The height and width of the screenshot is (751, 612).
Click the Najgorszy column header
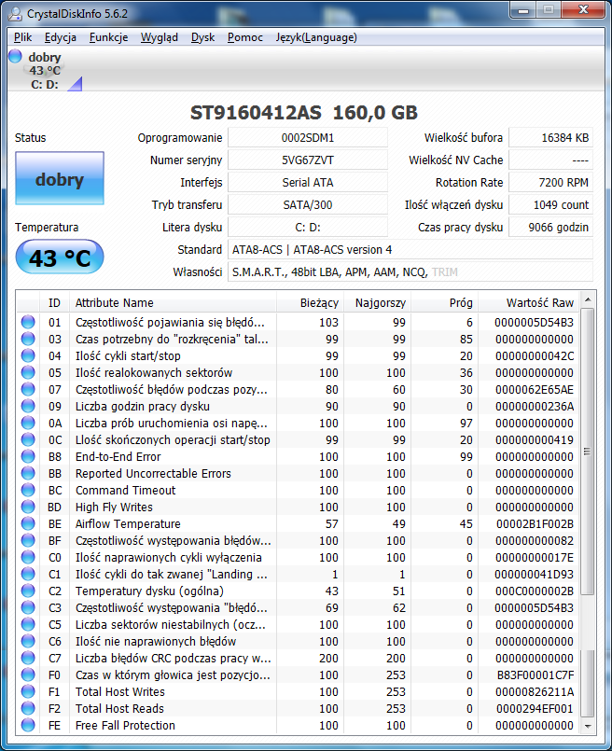tap(377, 302)
